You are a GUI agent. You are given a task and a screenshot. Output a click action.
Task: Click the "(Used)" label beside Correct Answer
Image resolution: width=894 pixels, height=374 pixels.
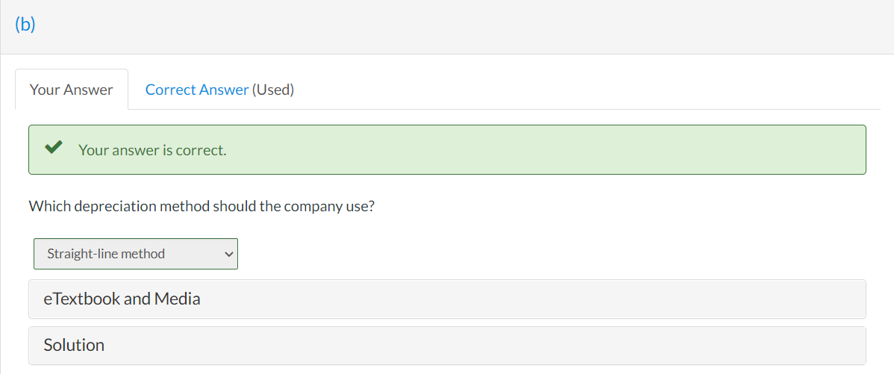point(273,90)
